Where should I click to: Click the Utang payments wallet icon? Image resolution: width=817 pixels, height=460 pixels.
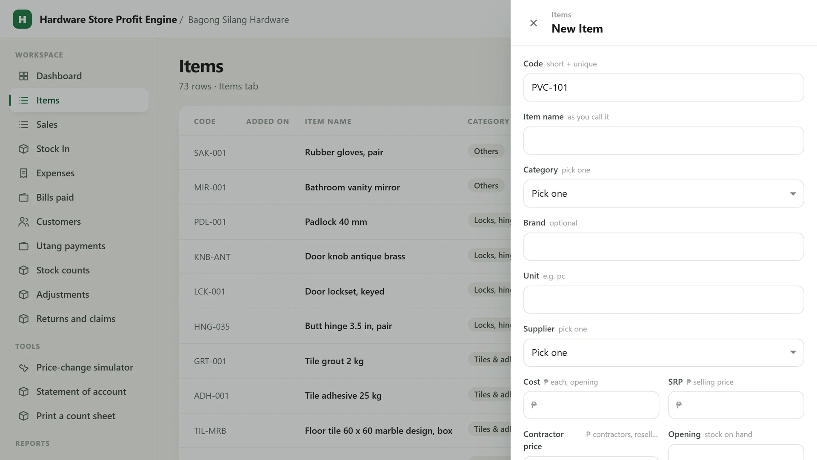pos(24,246)
